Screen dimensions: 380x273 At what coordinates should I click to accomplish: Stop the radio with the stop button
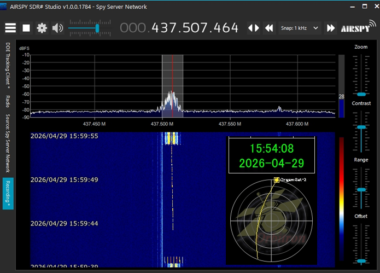(26, 28)
